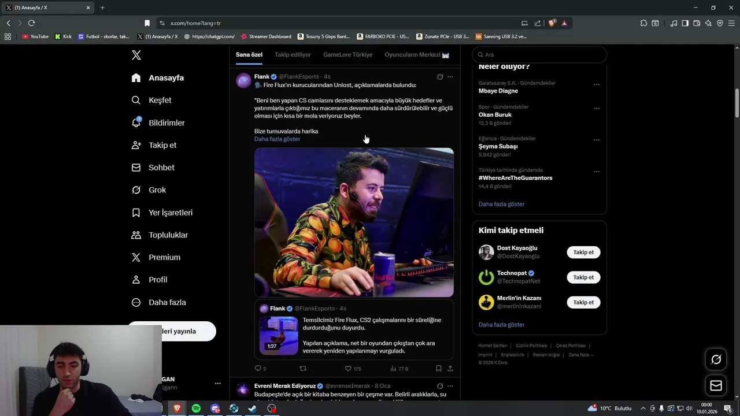
Task: Play the quoted 1:27 video thumbnail
Action: (279, 335)
